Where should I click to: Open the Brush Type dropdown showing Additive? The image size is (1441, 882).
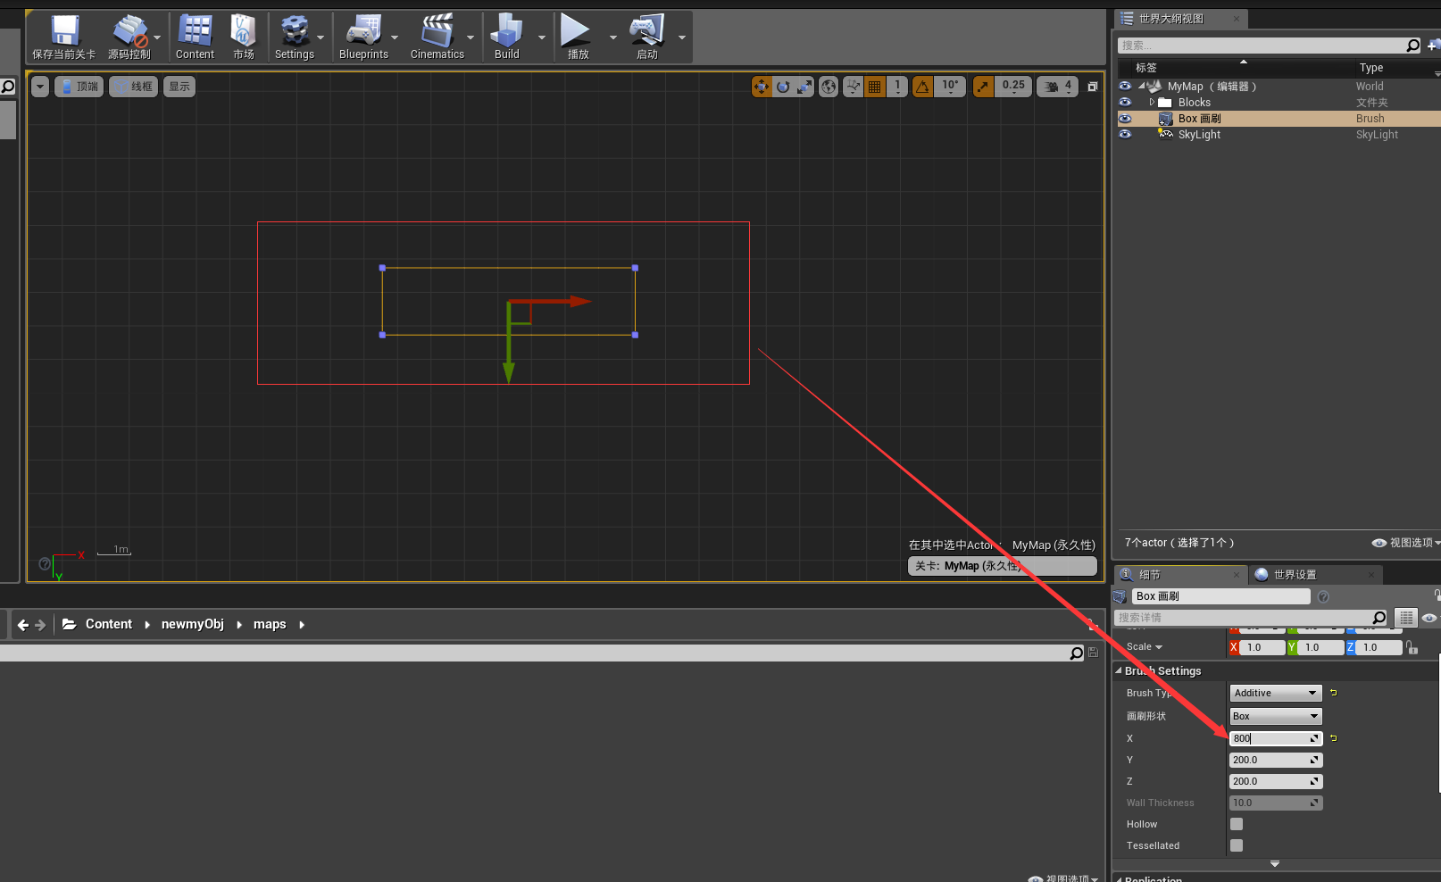[1274, 692]
